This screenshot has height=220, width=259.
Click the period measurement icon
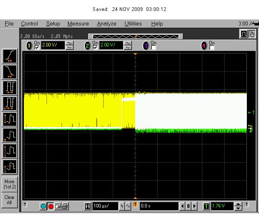(10, 88)
